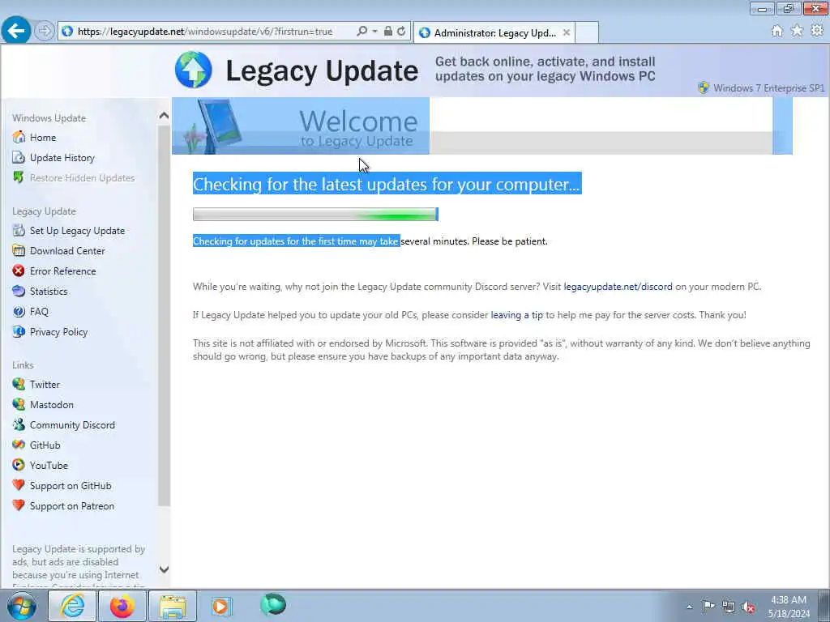Open Windows Explorer from the taskbar
The height and width of the screenshot is (622, 830).
[x=173, y=606]
